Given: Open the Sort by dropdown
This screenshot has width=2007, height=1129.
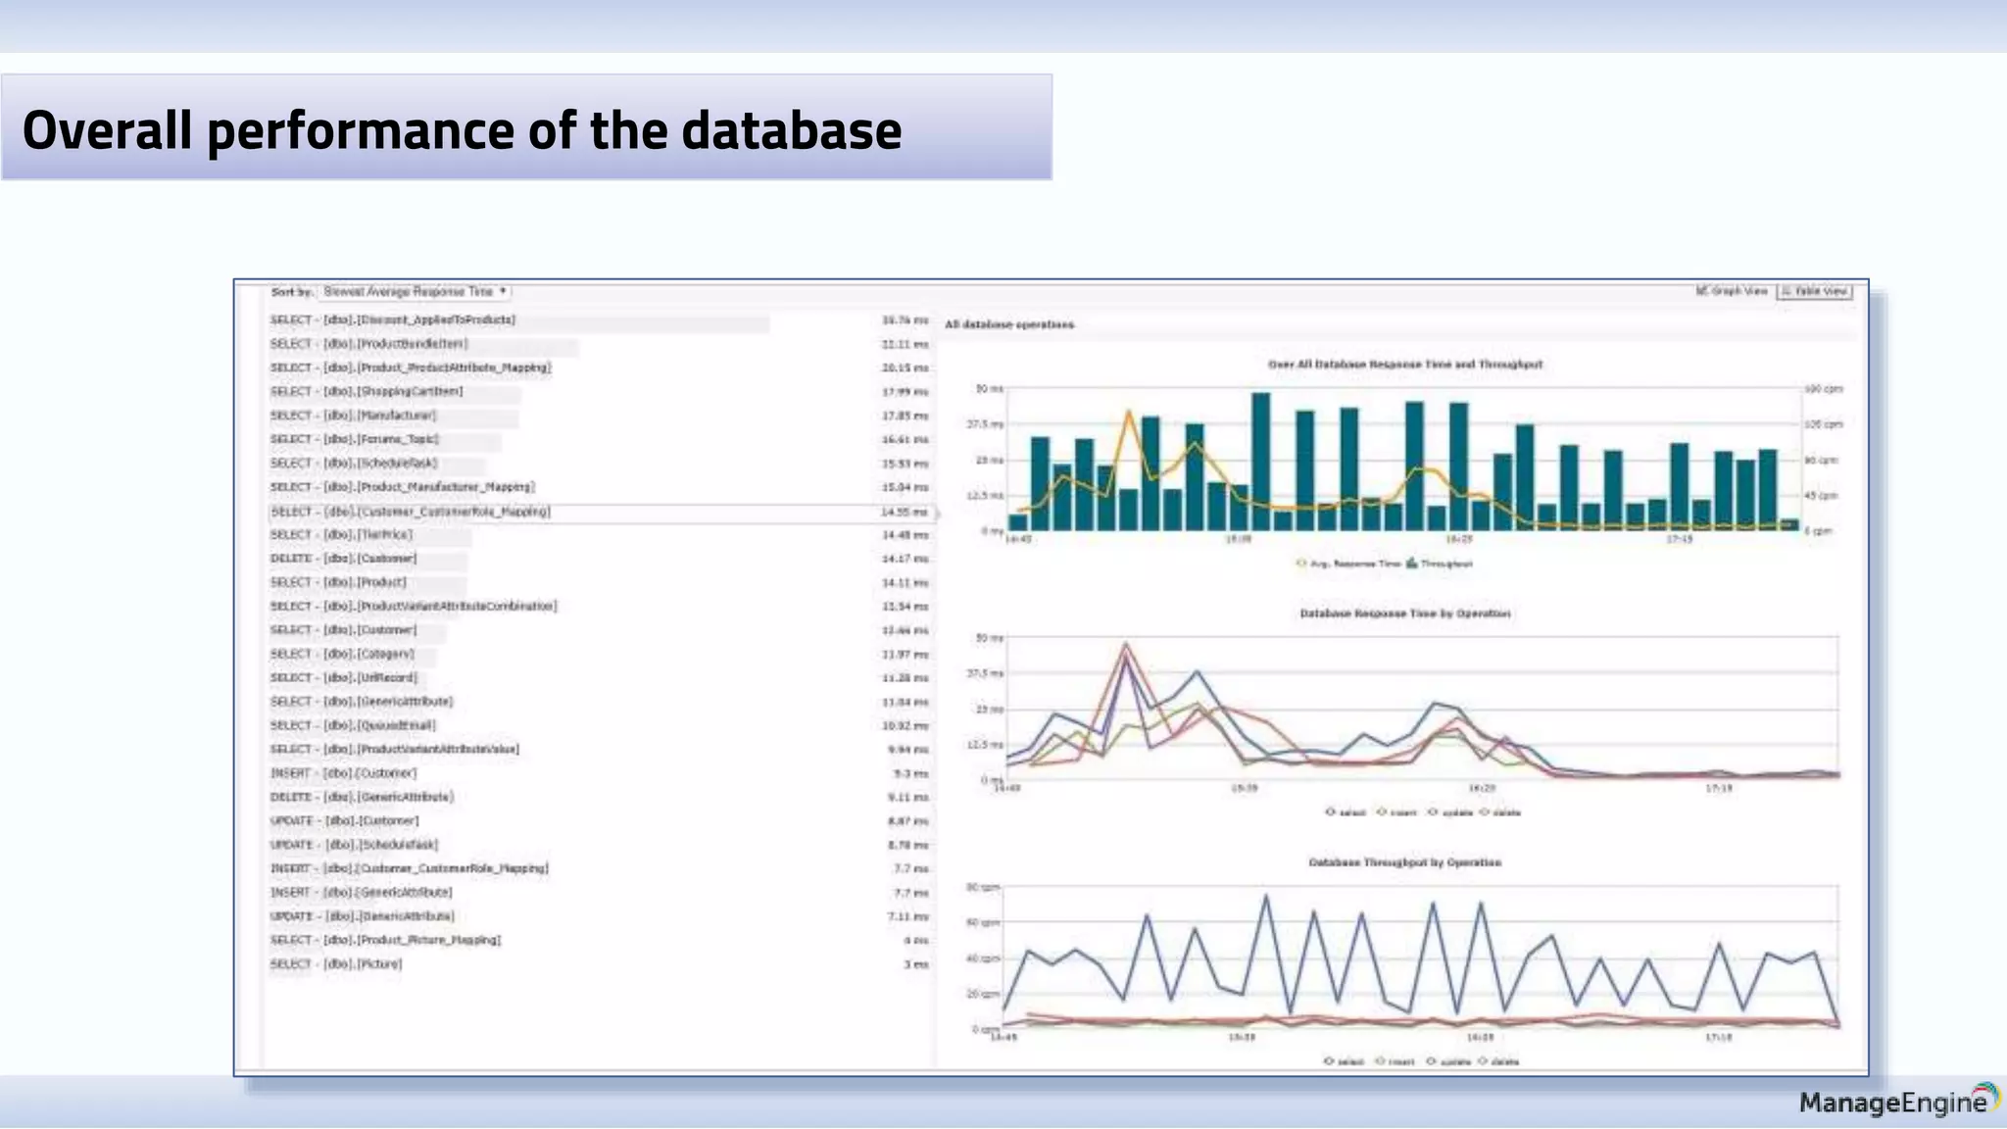Looking at the screenshot, I should click(416, 292).
